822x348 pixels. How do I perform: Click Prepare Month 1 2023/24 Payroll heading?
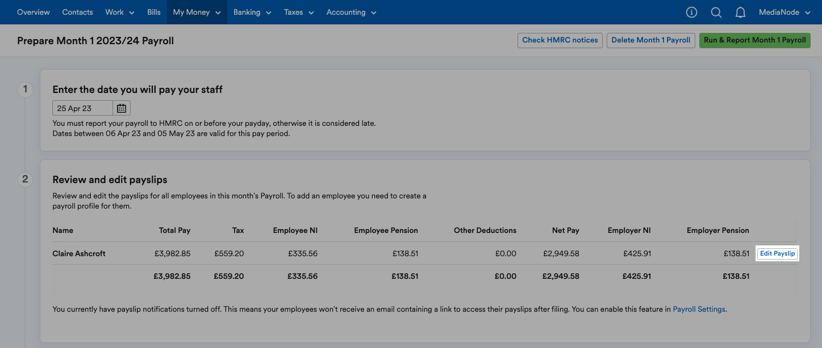click(x=95, y=41)
